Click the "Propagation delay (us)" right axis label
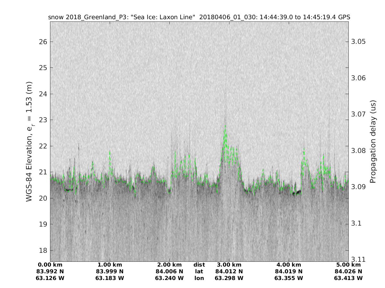The height and width of the screenshot is (288, 385). point(373,141)
